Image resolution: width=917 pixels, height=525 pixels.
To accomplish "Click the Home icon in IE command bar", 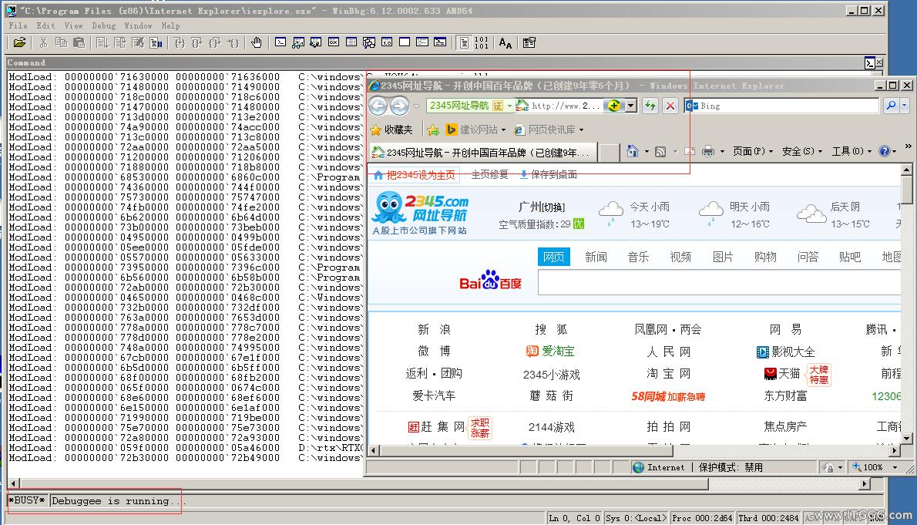I will [x=632, y=151].
